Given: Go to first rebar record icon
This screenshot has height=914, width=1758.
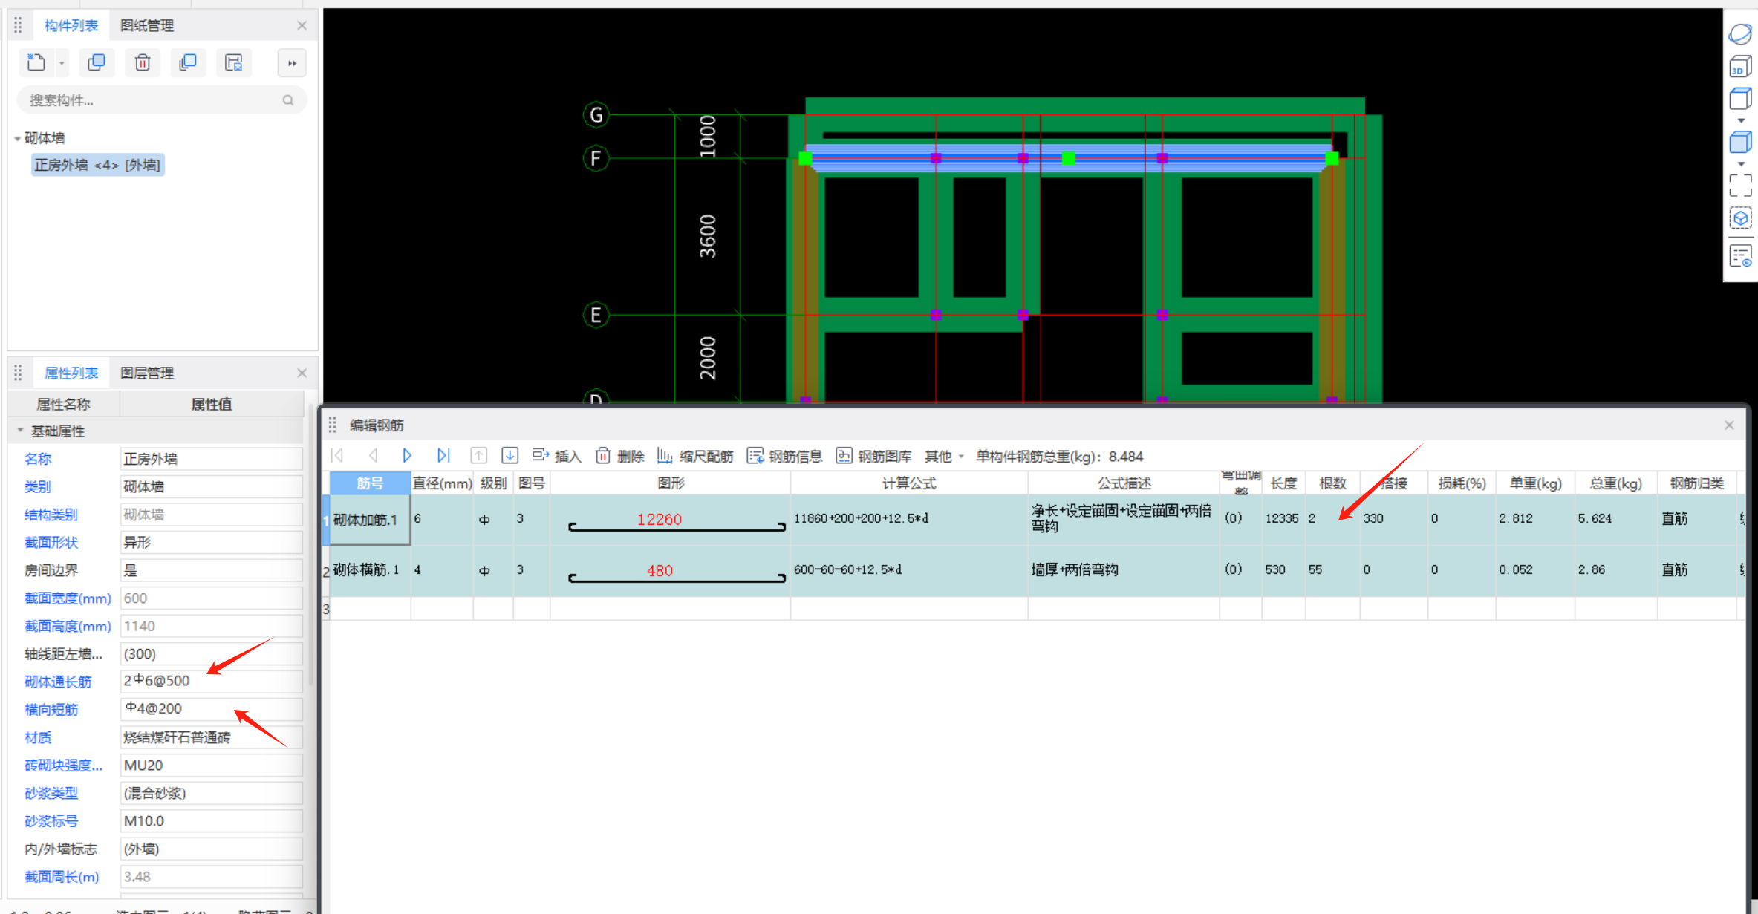Looking at the screenshot, I should pyautogui.click(x=338, y=456).
